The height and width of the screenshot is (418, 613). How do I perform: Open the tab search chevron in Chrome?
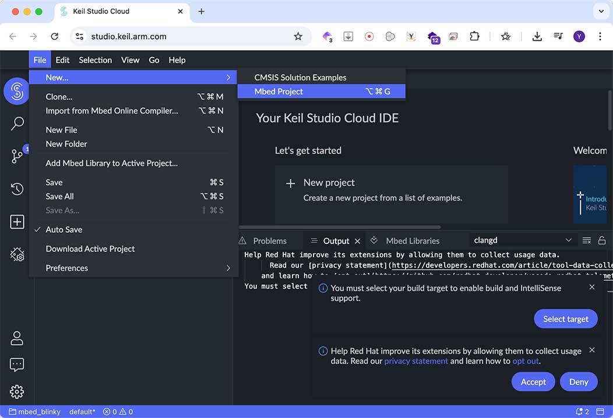coord(601,11)
